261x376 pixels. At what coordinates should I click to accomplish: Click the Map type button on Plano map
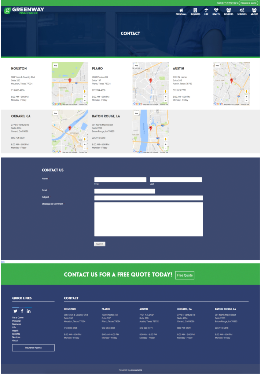pos(136,65)
